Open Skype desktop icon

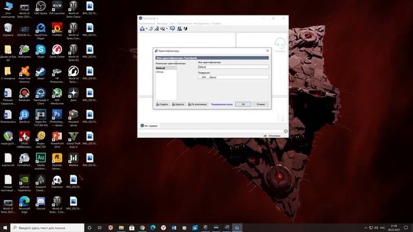41,52
